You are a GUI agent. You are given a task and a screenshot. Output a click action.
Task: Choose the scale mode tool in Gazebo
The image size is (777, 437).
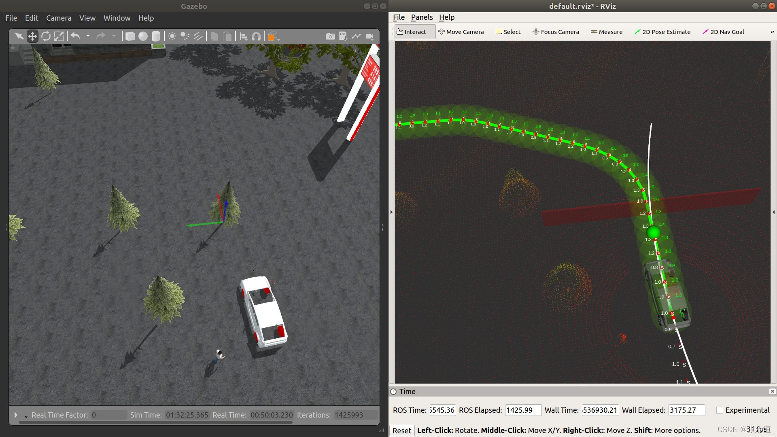coord(59,36)
